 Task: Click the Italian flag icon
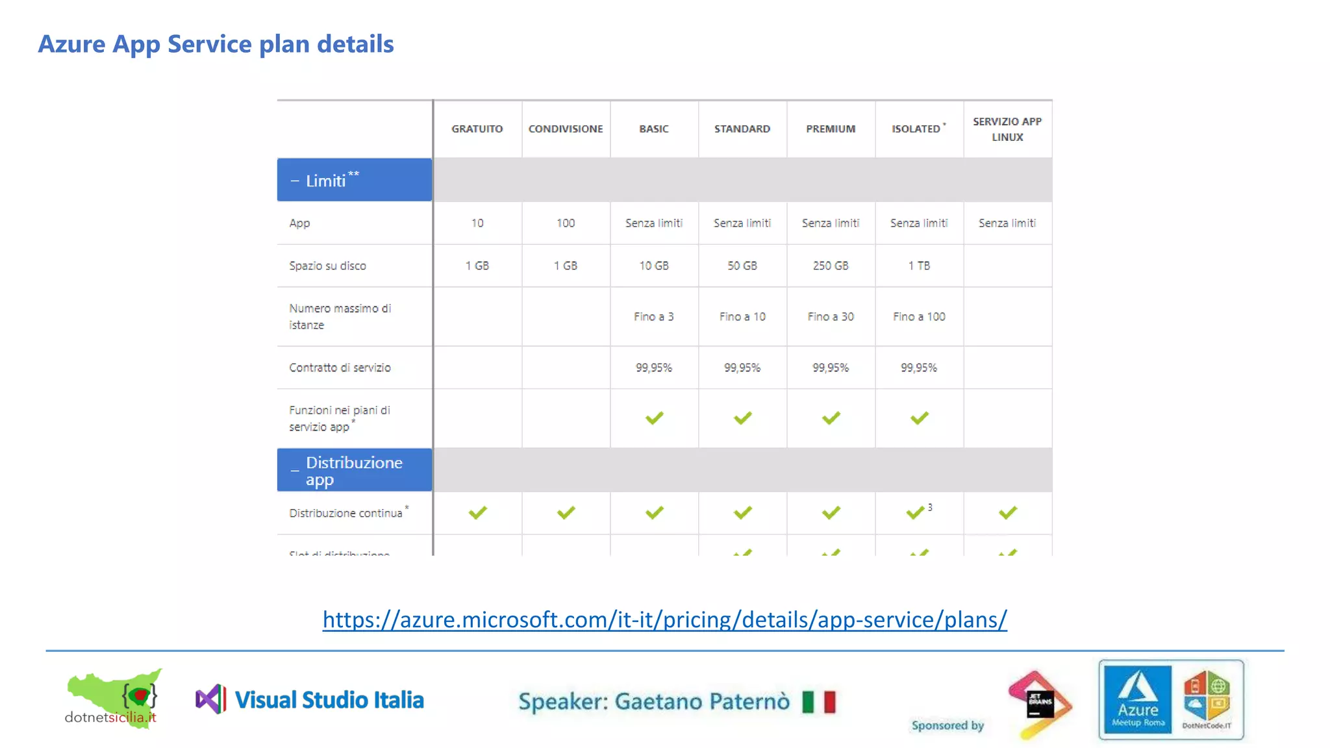(x=819, y=702)
